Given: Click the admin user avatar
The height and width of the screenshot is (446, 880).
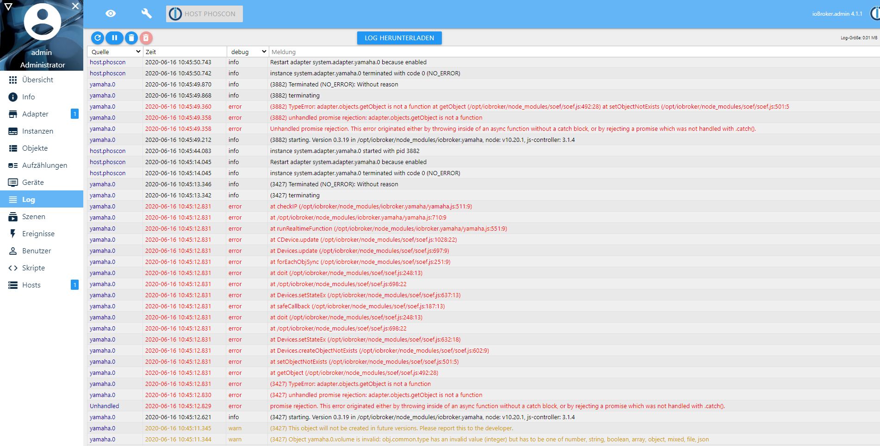Looking at the screenshot, I should [43, 22].
